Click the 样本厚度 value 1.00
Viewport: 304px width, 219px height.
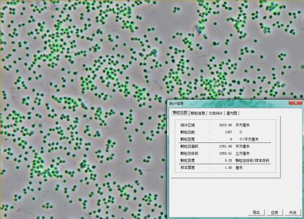[x=228, y=168]
